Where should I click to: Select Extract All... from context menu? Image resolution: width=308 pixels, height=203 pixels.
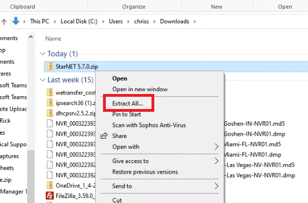[x=128, y=103]
